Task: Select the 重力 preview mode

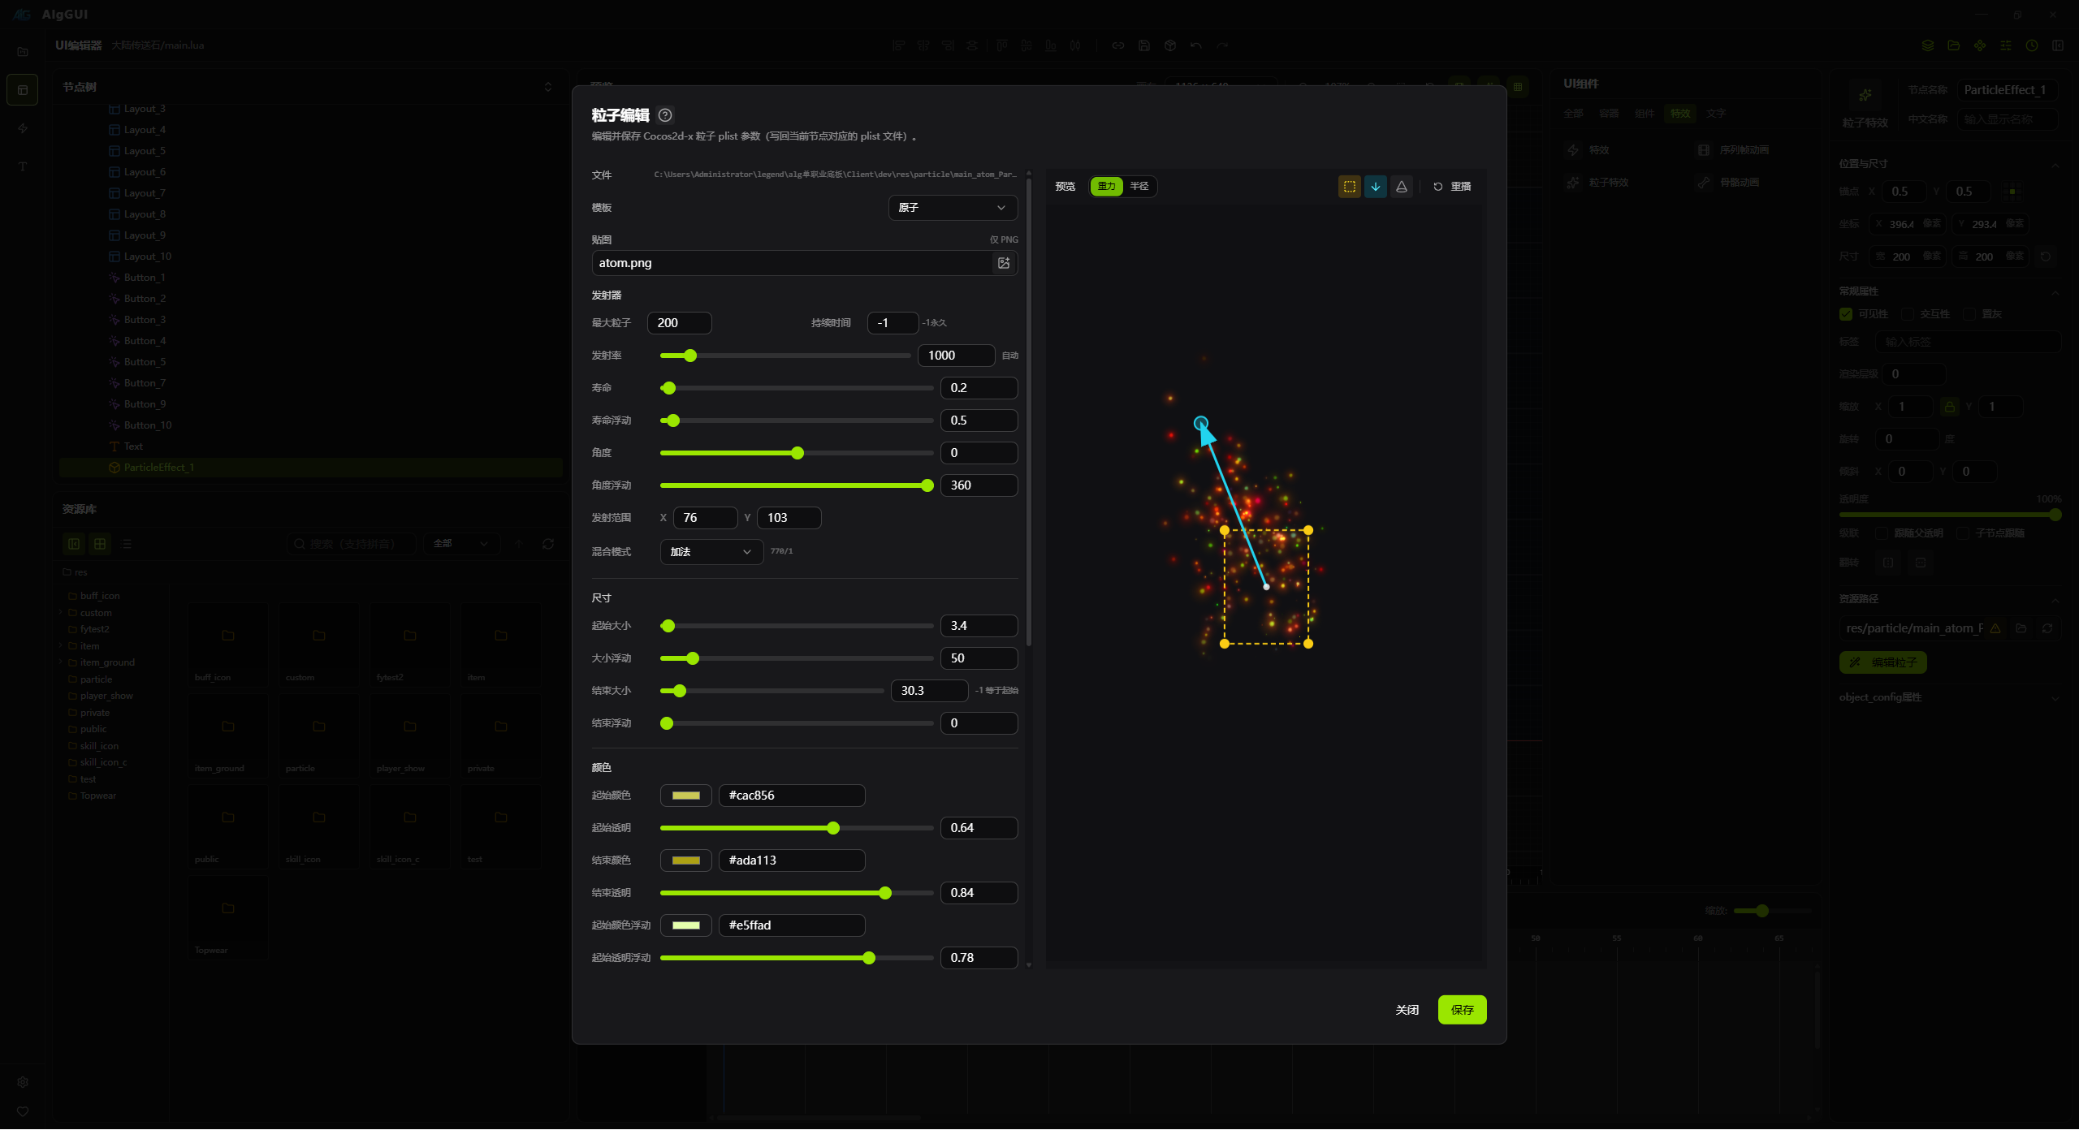Action: click(x=1106, y=187)
